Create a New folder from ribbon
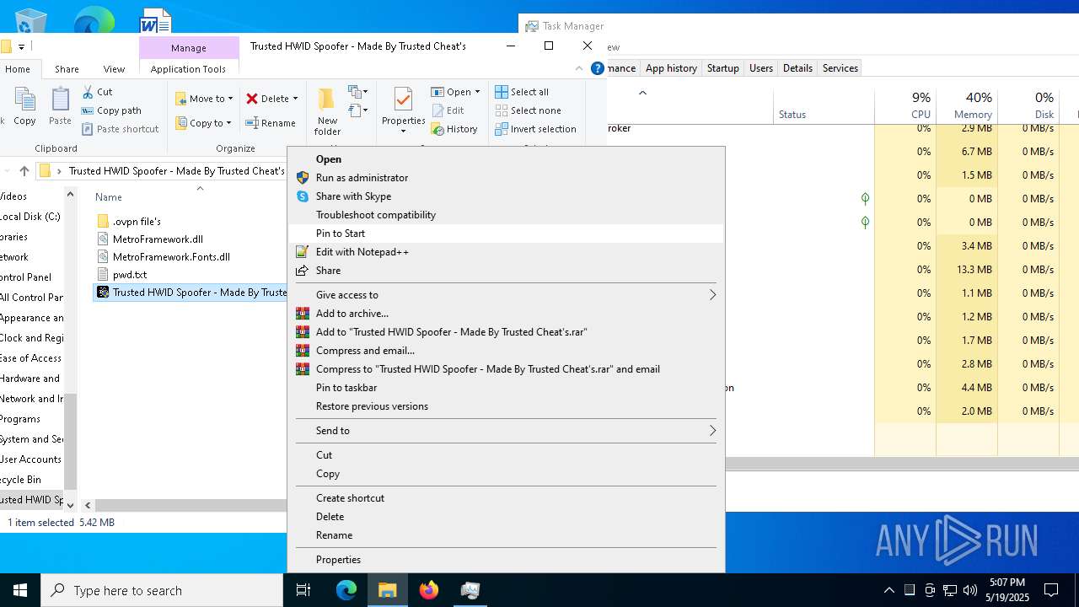 coord(327,110)
